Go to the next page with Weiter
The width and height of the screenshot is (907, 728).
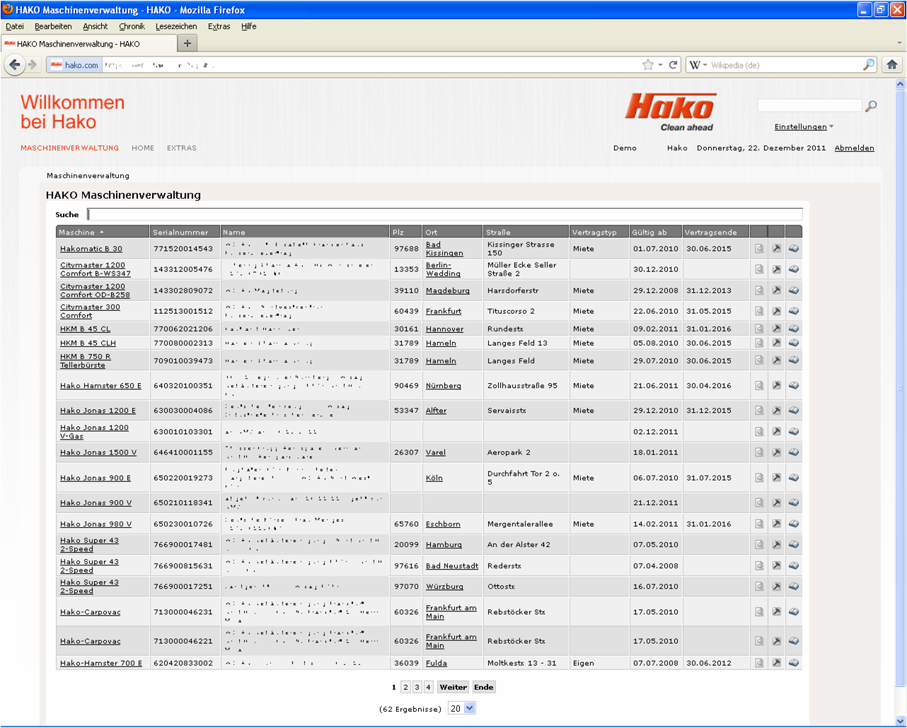tap(453, 687)
